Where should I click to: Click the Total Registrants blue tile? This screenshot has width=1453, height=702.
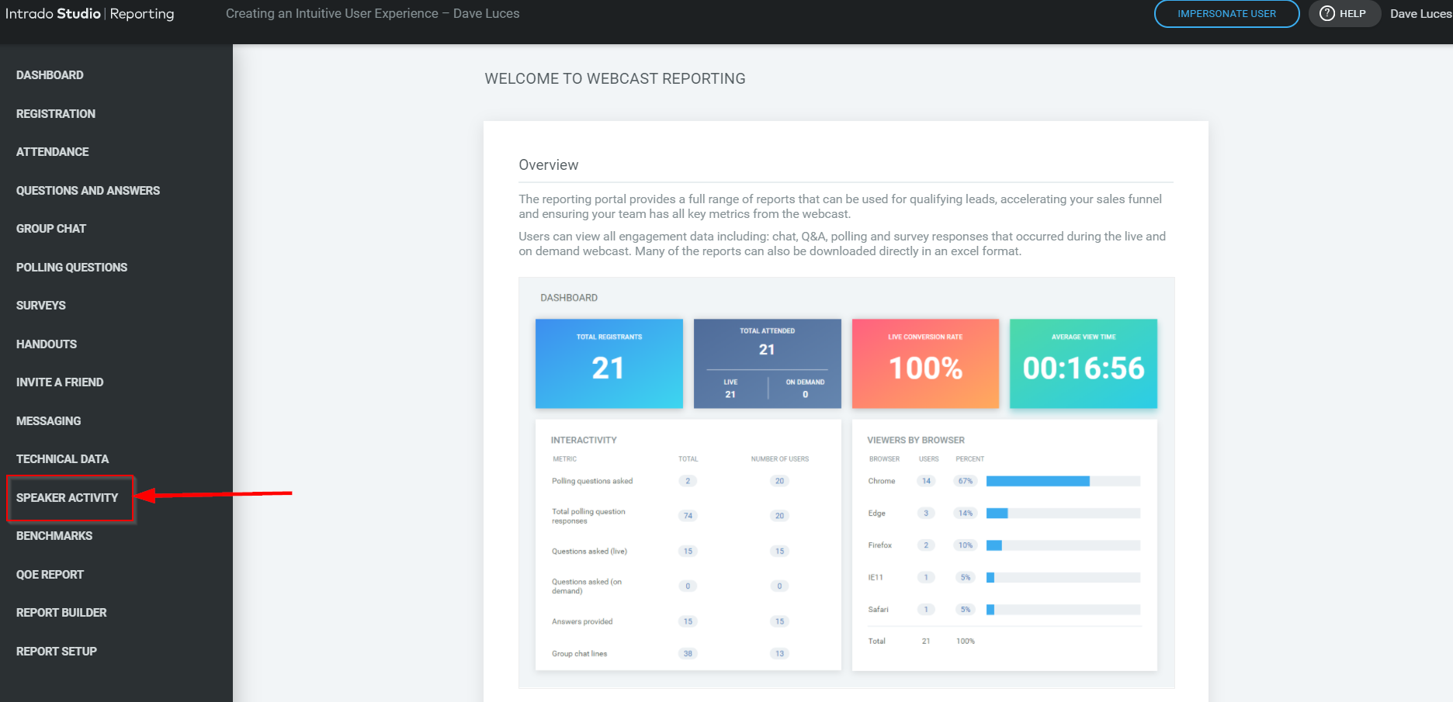click(609, 364)
